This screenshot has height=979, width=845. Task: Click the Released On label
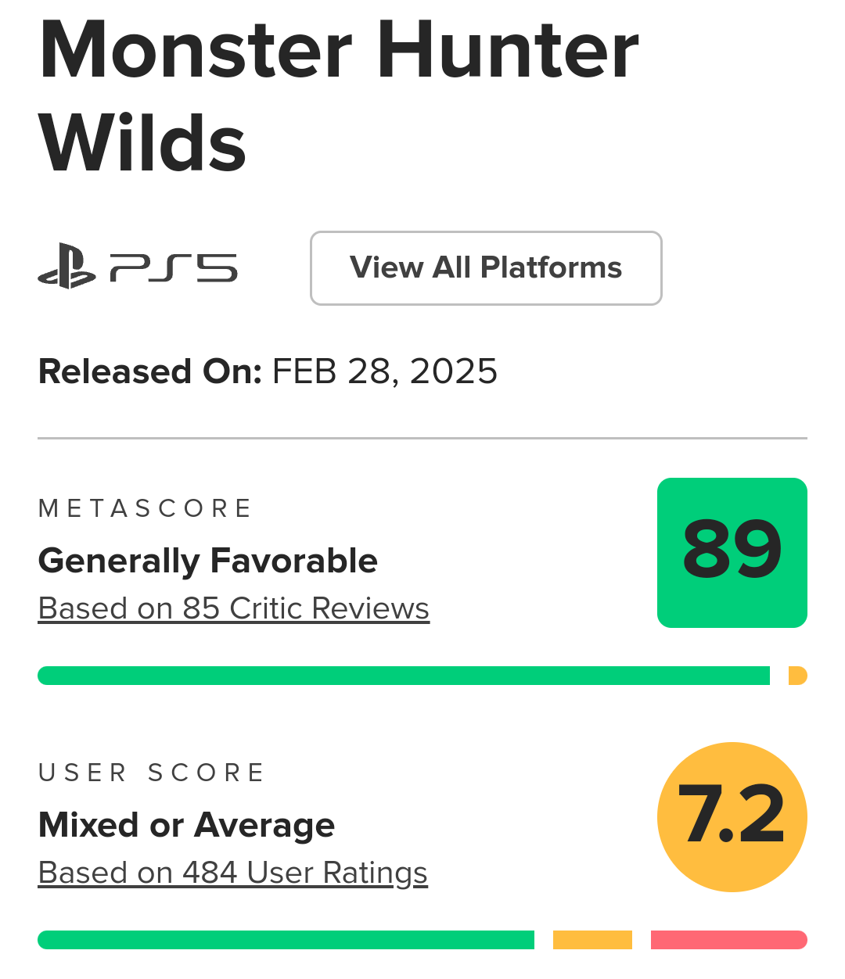(x=149, y=371)
